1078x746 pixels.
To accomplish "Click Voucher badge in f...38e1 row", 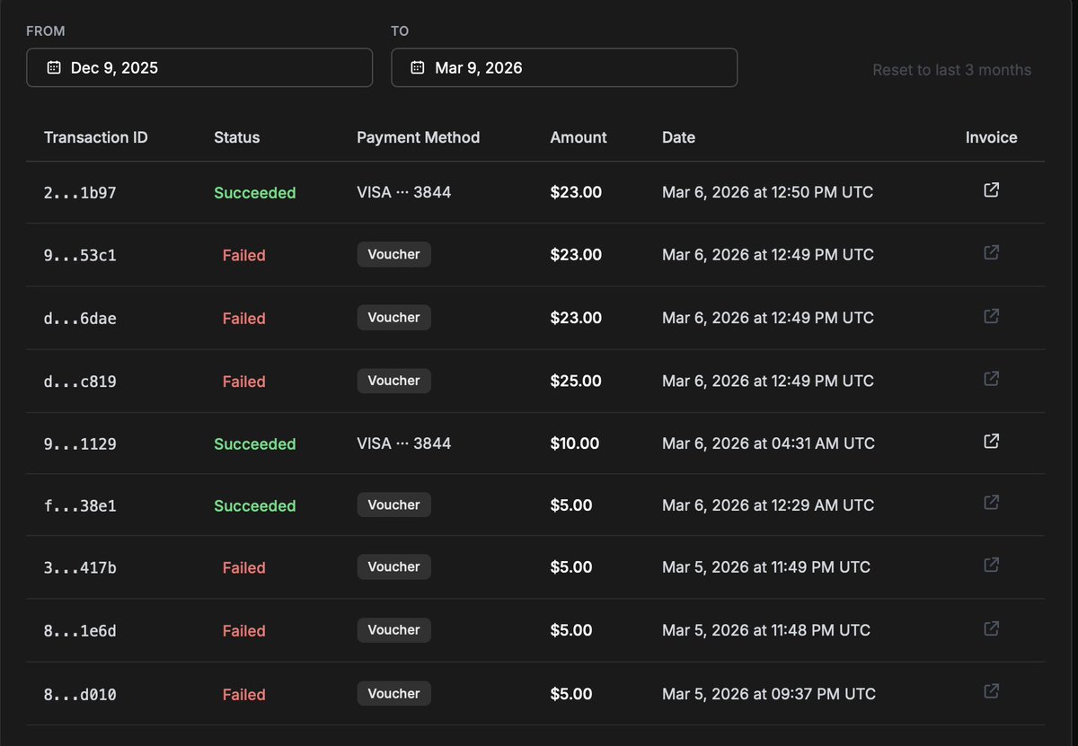I will tap(393, 505).
